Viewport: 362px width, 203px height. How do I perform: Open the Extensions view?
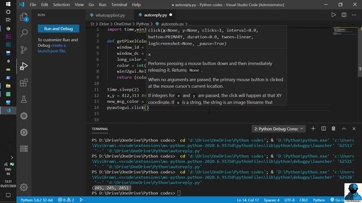click(x=24, y=83)
